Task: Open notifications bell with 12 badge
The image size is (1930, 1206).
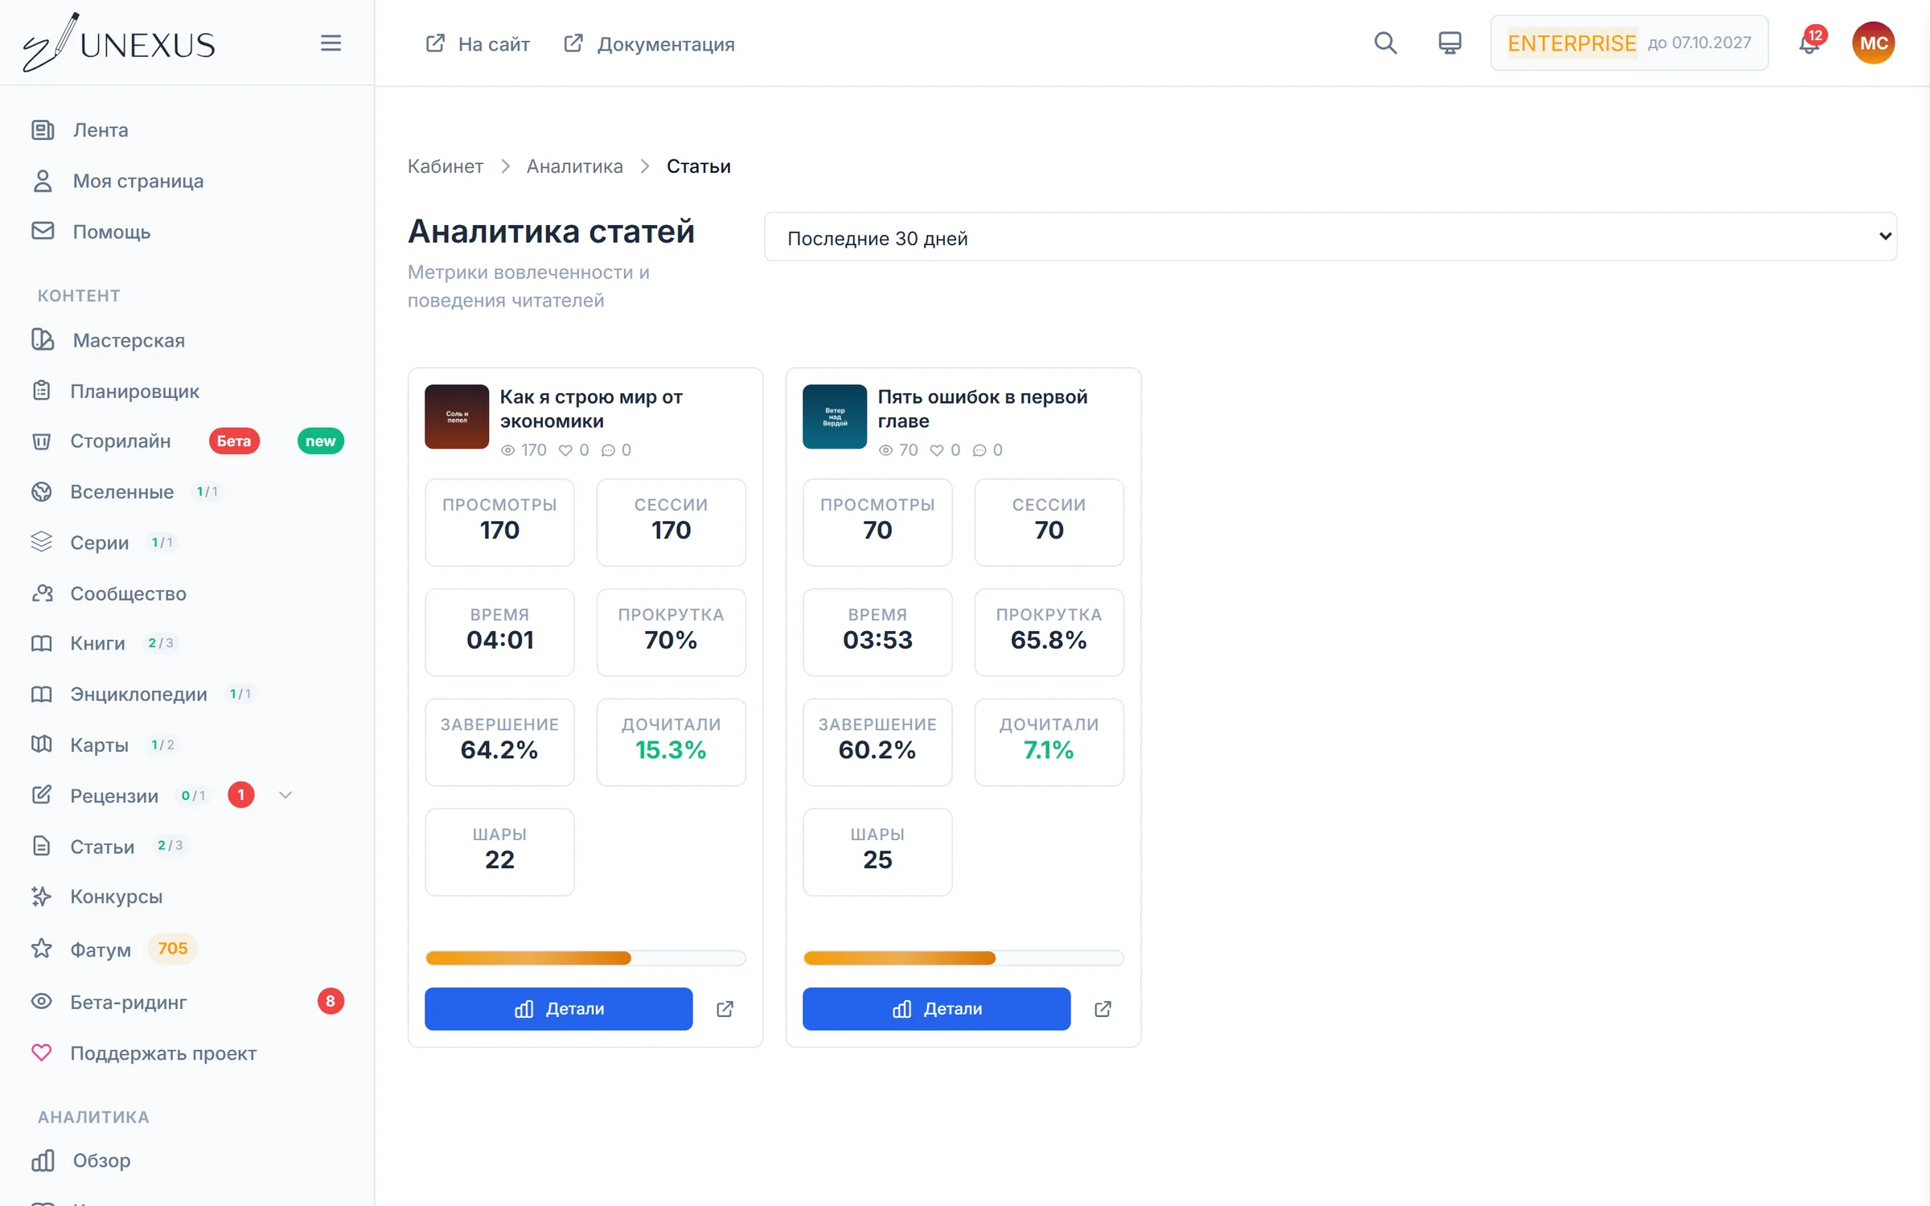Action: click(1809, 43)
